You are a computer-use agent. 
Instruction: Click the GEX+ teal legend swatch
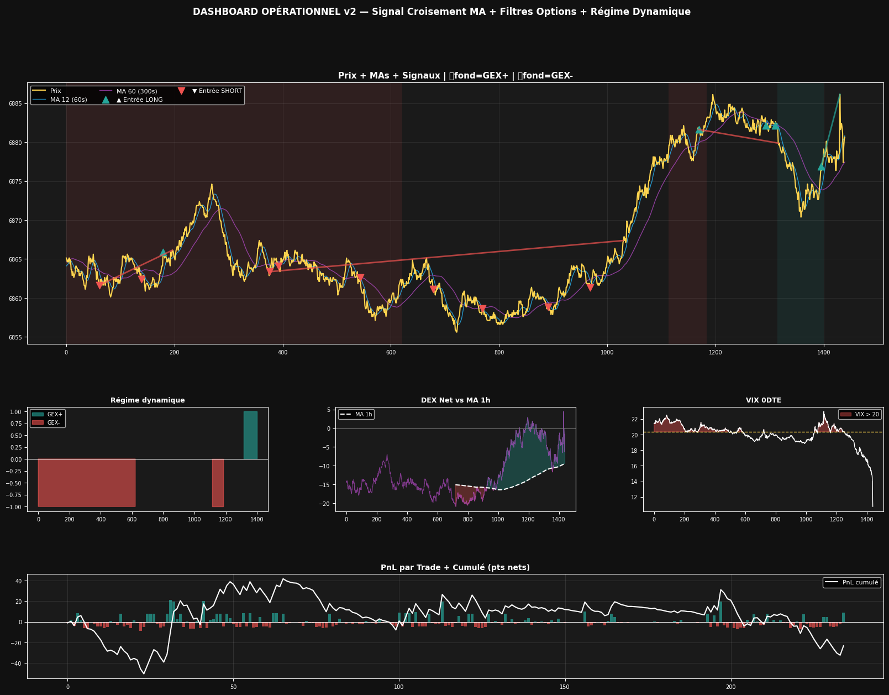pos(37,414)
